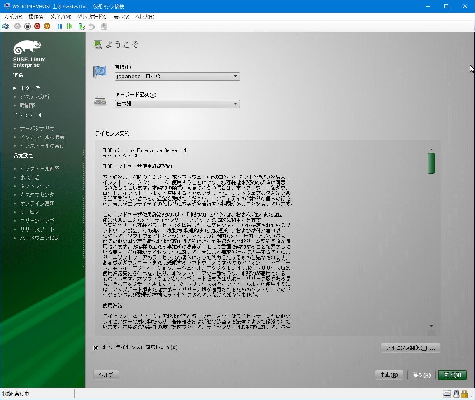The height and width of the screenshot is (400, 475).
Task: Click the 次へ(N) button
Action: click(452, 375)
